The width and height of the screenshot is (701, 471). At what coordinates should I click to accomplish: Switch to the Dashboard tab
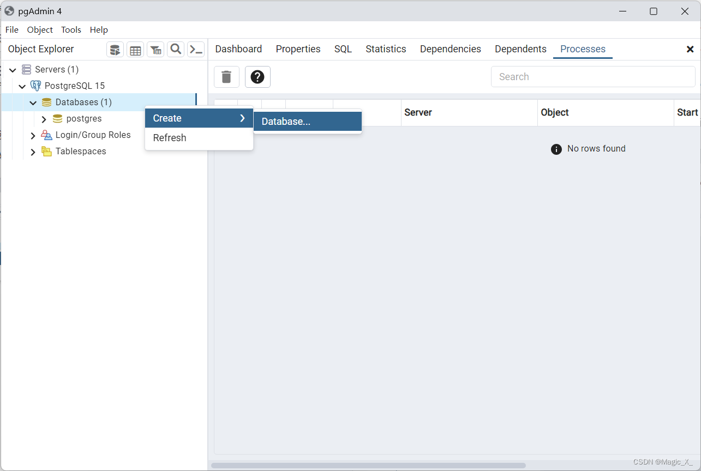click(x=238, y=49)
